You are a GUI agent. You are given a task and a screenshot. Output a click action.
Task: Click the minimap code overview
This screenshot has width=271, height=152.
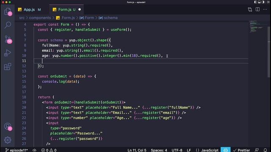click(256, 27)
